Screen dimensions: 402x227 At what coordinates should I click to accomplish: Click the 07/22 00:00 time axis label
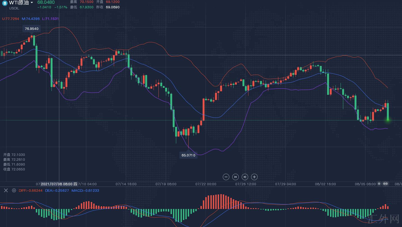206,184
